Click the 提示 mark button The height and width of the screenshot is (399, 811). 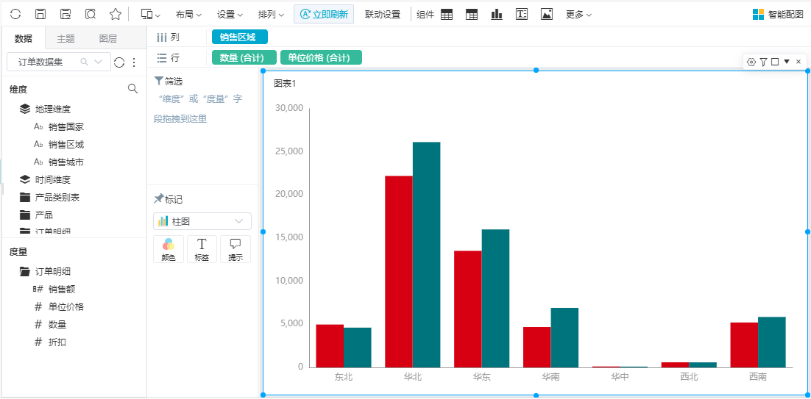[x=235, y=249]
